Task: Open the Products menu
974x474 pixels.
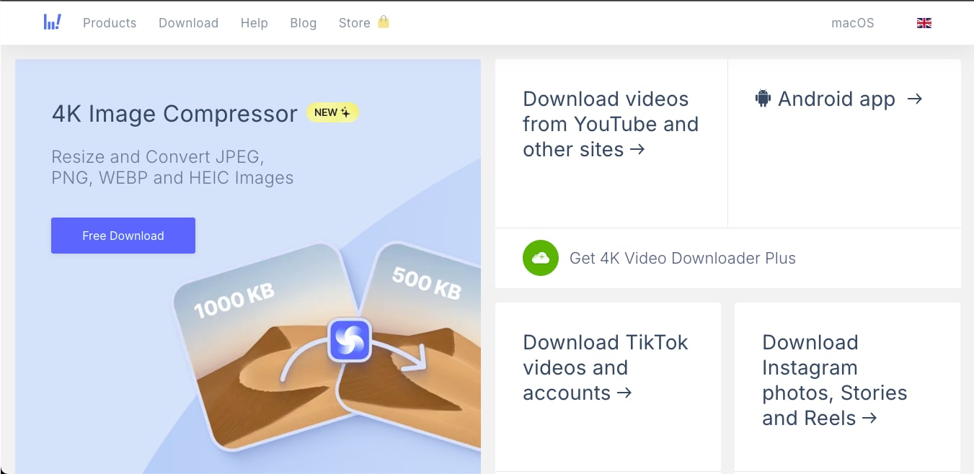Action: point(110,23)
